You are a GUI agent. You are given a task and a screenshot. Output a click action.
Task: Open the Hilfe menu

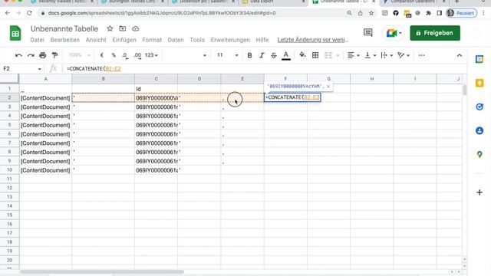coord(262,40)
